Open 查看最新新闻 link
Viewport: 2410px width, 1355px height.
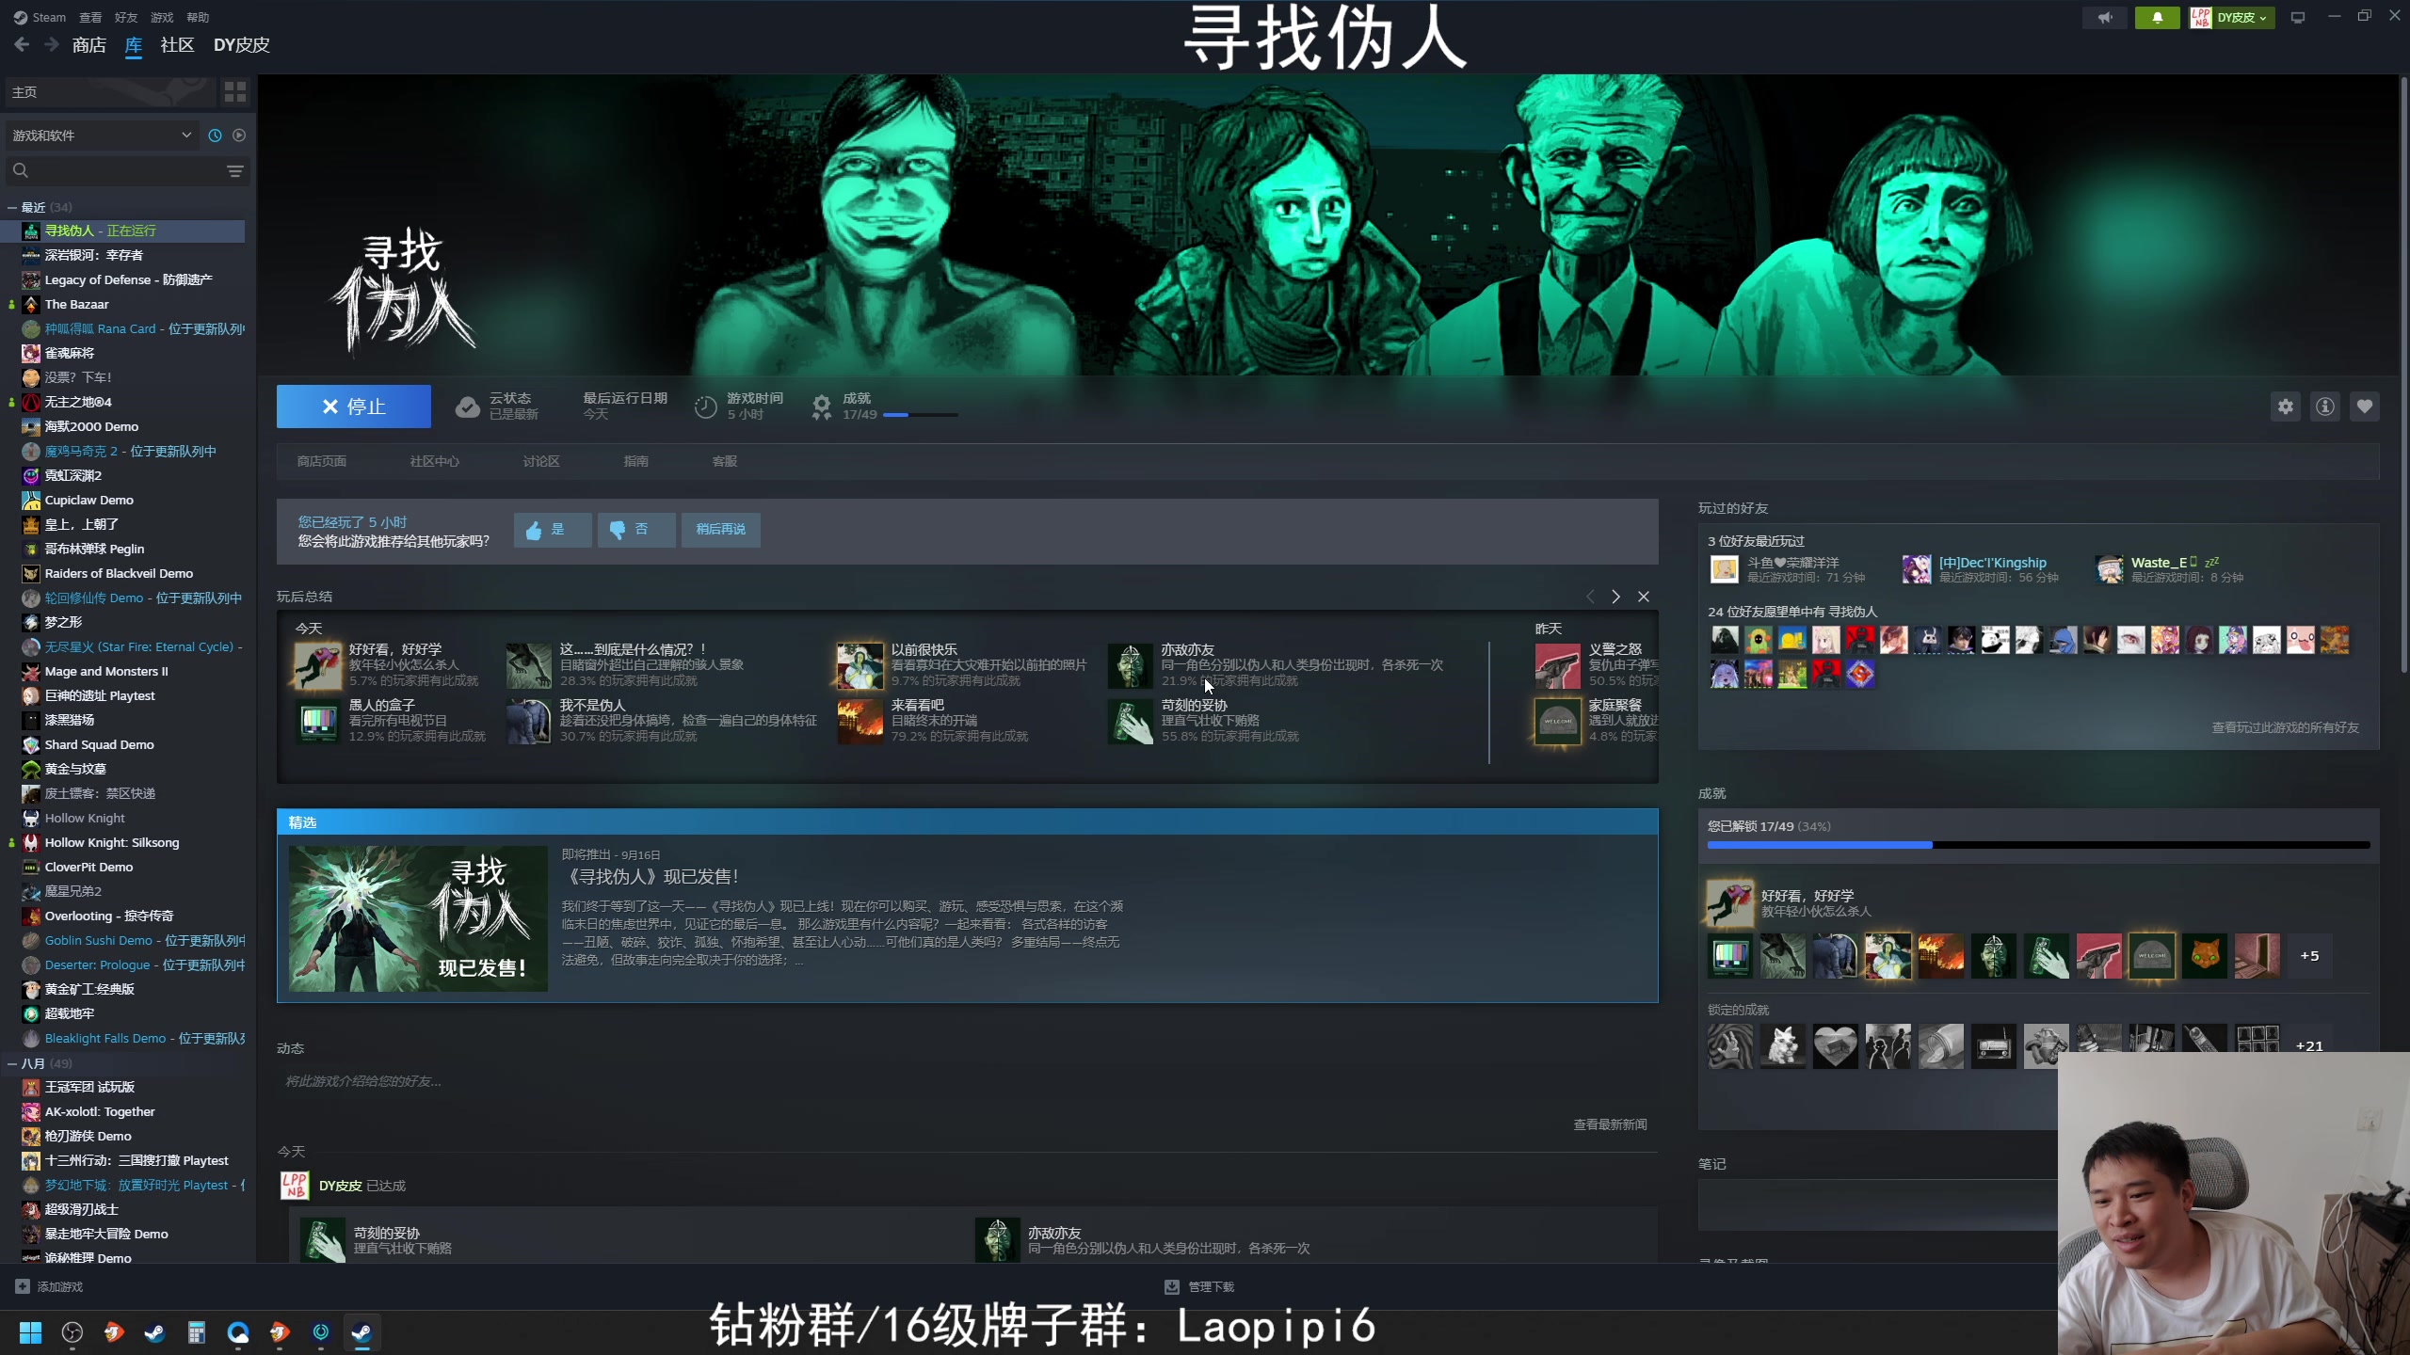[1610, 1124]
